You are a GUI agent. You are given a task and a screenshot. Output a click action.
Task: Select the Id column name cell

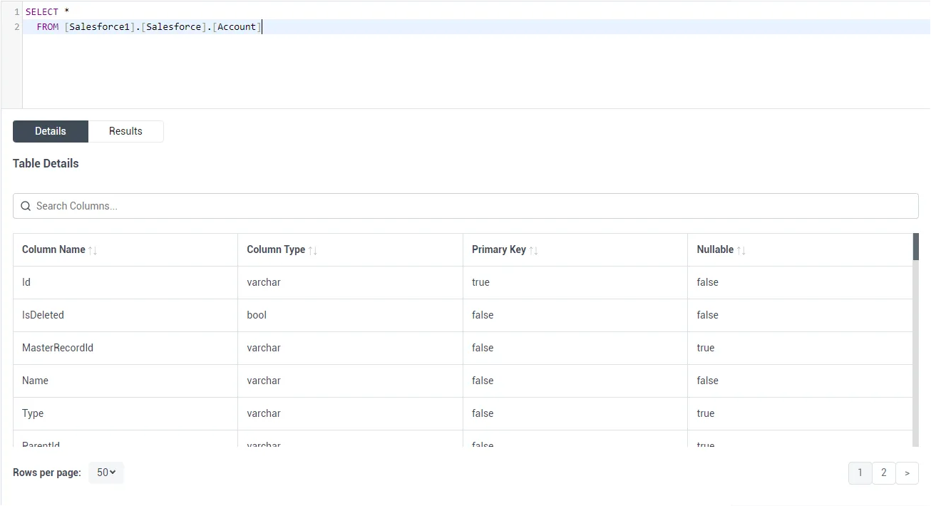click(x=26, y=282)
